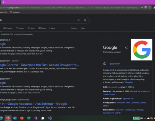This screenshot has height=121, width=155.
Task: Click the blue magnifier search button
Action: point(85,20)
